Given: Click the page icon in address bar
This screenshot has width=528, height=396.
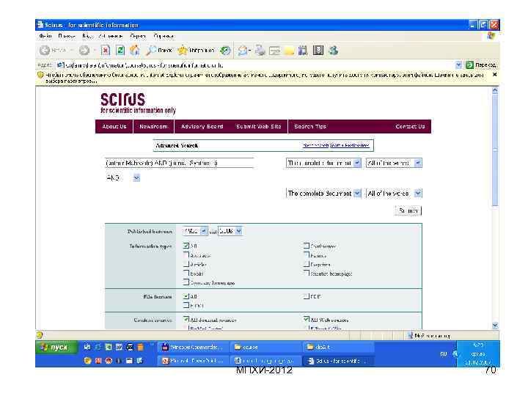Looking at the screenshot, I should pyautogui.click(x=60, y=65).
